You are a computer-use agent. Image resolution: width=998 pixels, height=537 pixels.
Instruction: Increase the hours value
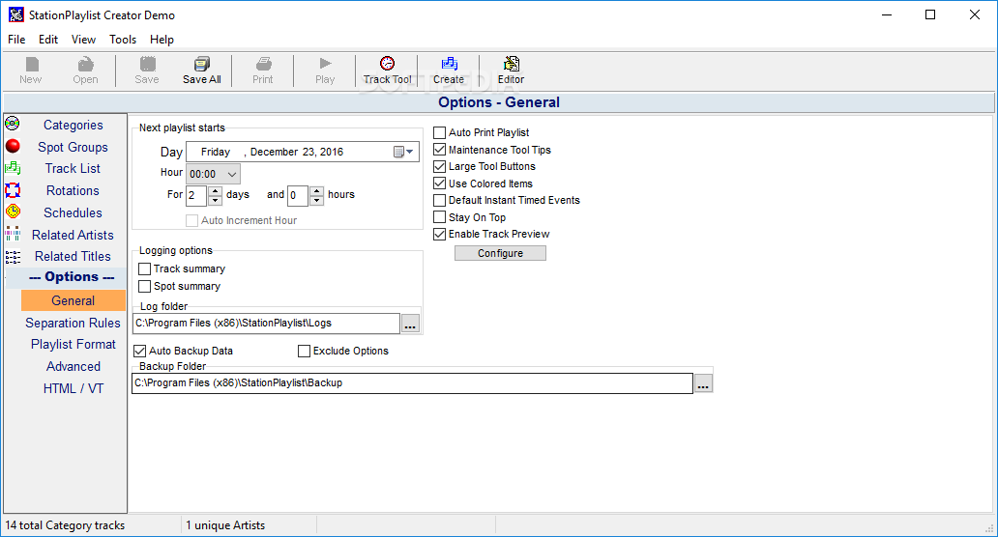(316, 190)
